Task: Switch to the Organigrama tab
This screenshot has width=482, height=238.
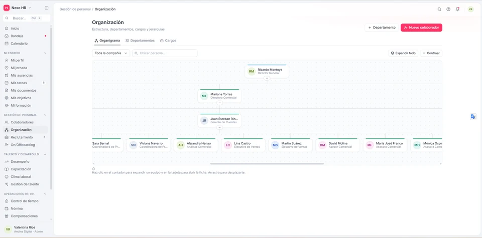Action: pyautogui.click(x=107, y=41)
